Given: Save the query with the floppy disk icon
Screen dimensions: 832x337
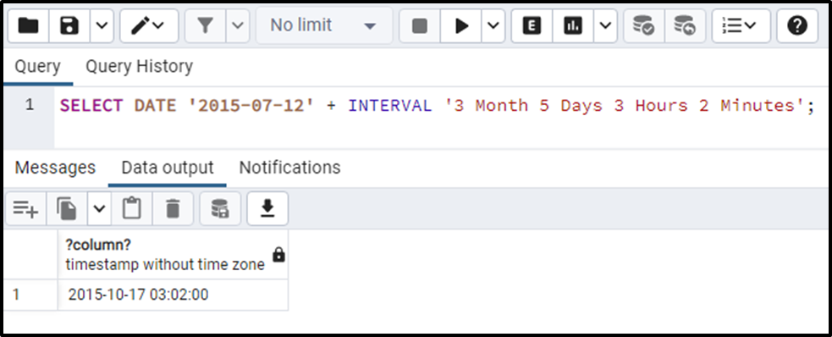Looking at the screenshot, I should tap(69, 25).
